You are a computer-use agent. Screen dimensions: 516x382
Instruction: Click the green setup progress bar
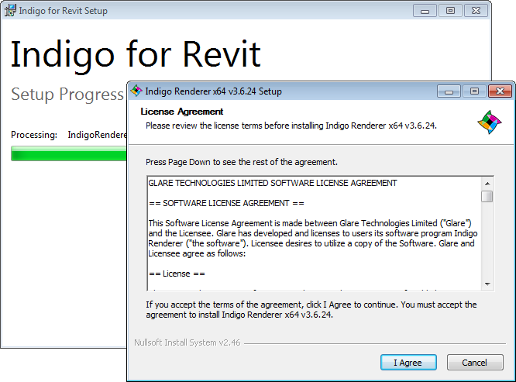click(69, 153)
